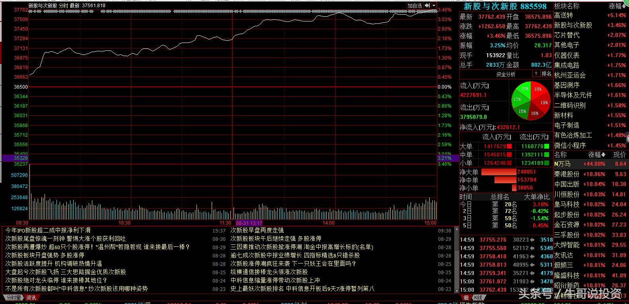Open news 今年IPO新股超二成中报净利下滑
The image size is (629, 304).
[x=48, y=230]
